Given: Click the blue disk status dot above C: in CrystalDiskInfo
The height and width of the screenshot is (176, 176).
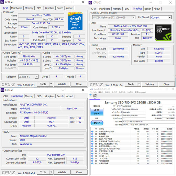Looking at the screenshot, I should tap(90, 95).
